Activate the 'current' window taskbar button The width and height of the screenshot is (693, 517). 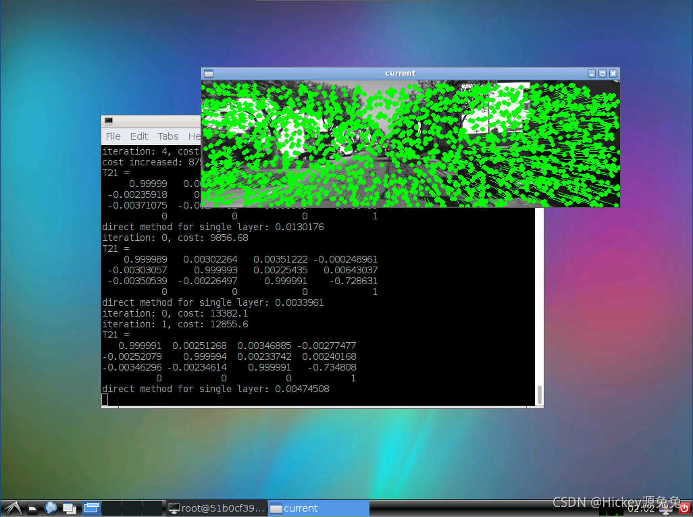[x=319, y=509]
